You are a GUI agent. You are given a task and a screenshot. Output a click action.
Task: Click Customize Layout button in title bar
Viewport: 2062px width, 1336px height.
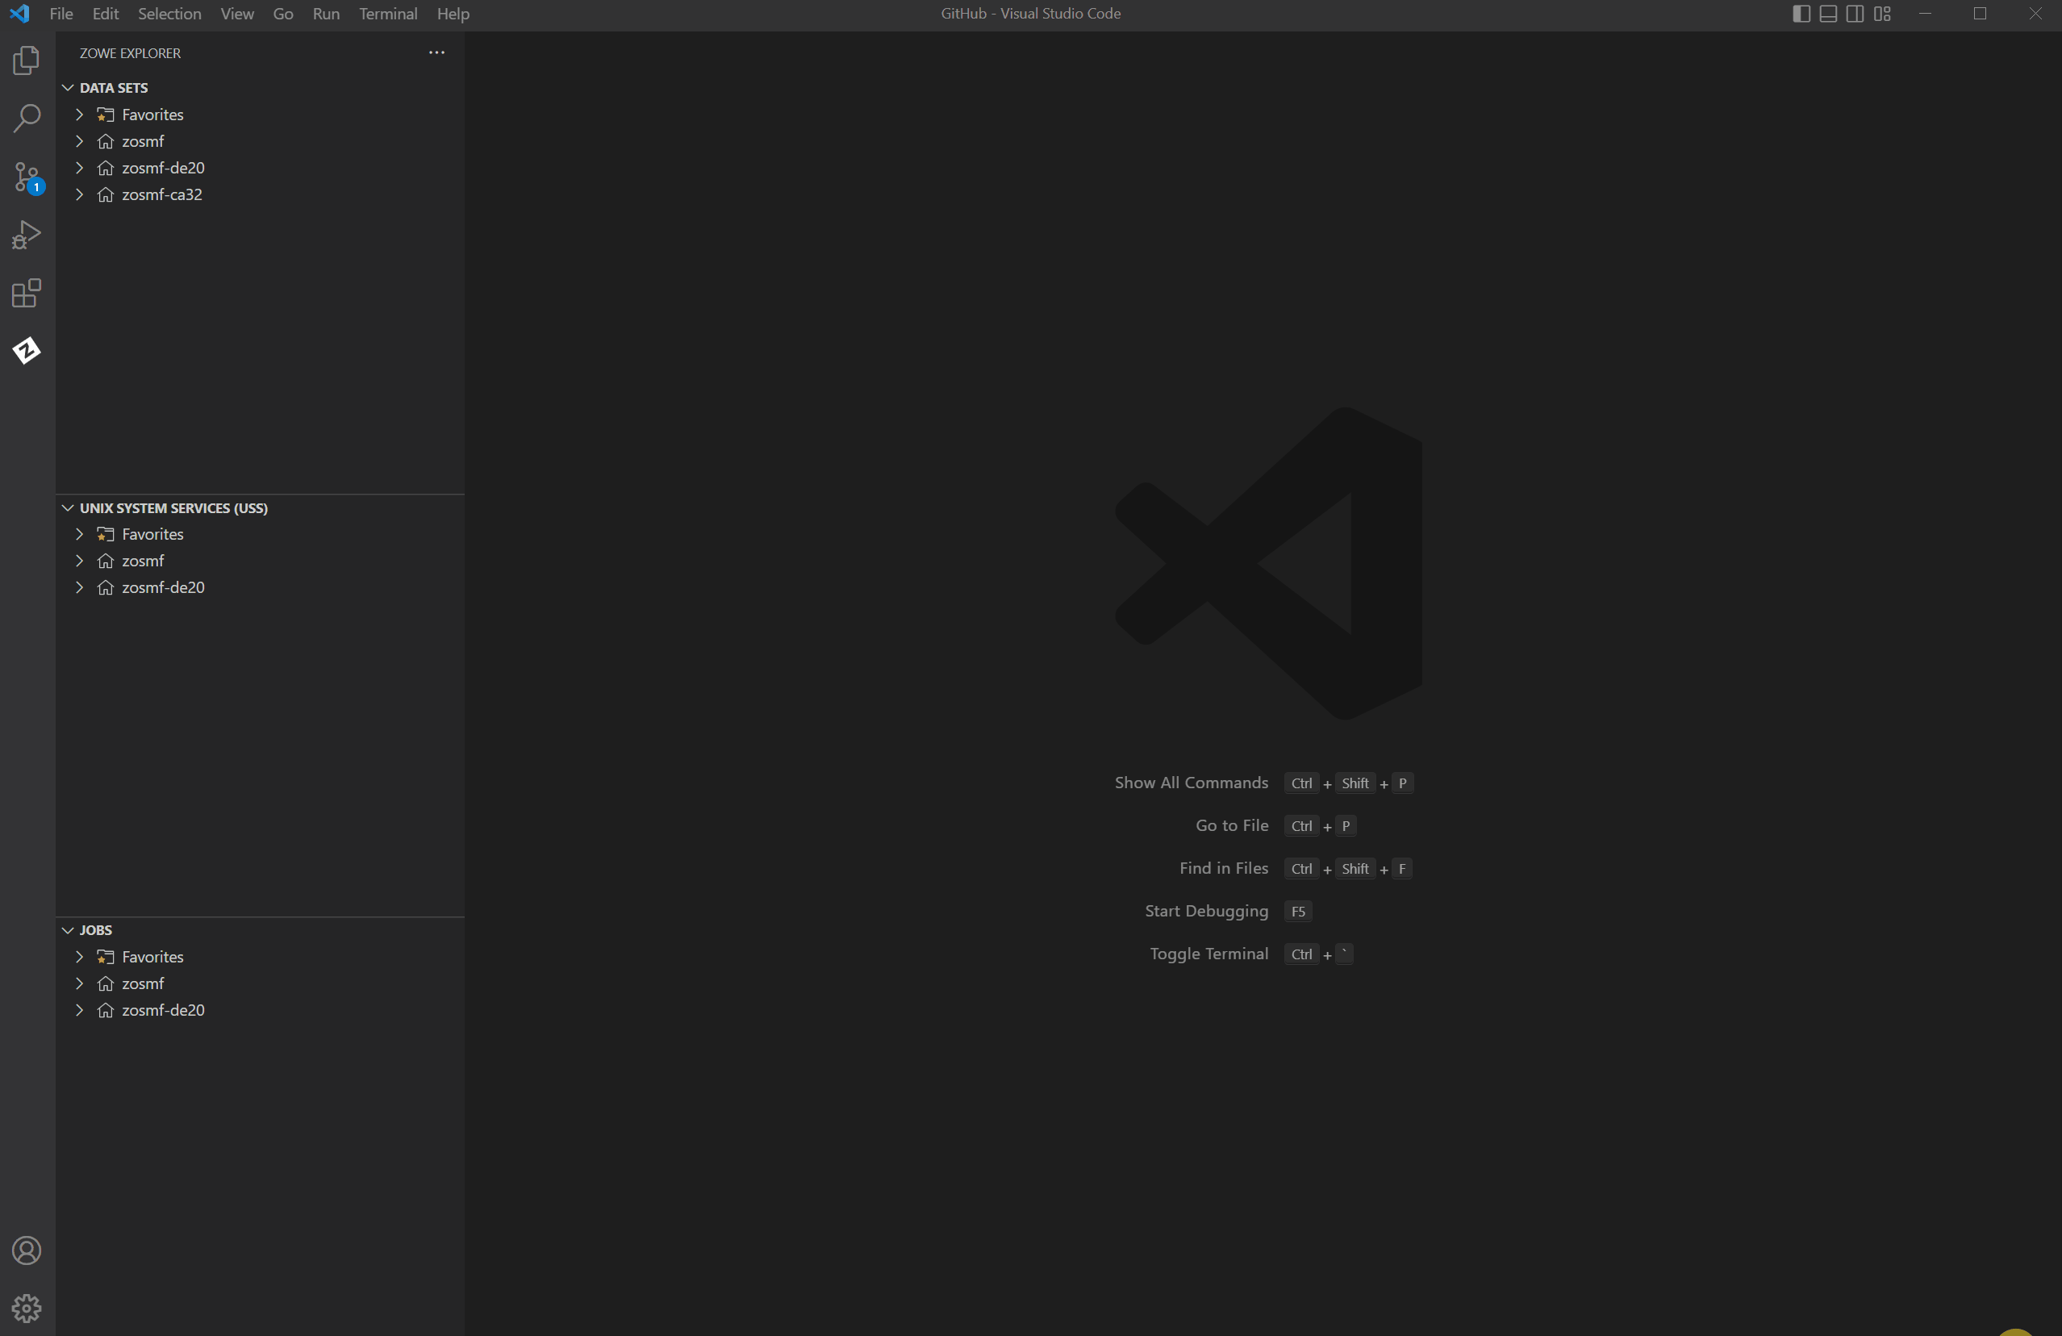pyautogui.click(x=1882, y=14)
